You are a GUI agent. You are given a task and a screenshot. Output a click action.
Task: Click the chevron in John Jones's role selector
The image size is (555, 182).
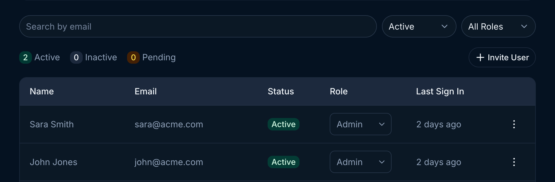pyautogui.click(x=382, y=162)
